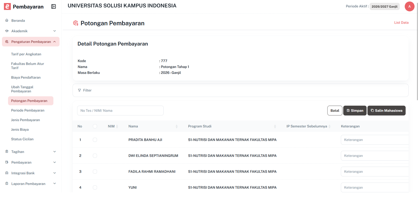Open Fakultas Belum Atur Tarif
418x197 pixels.
[28, 66]
